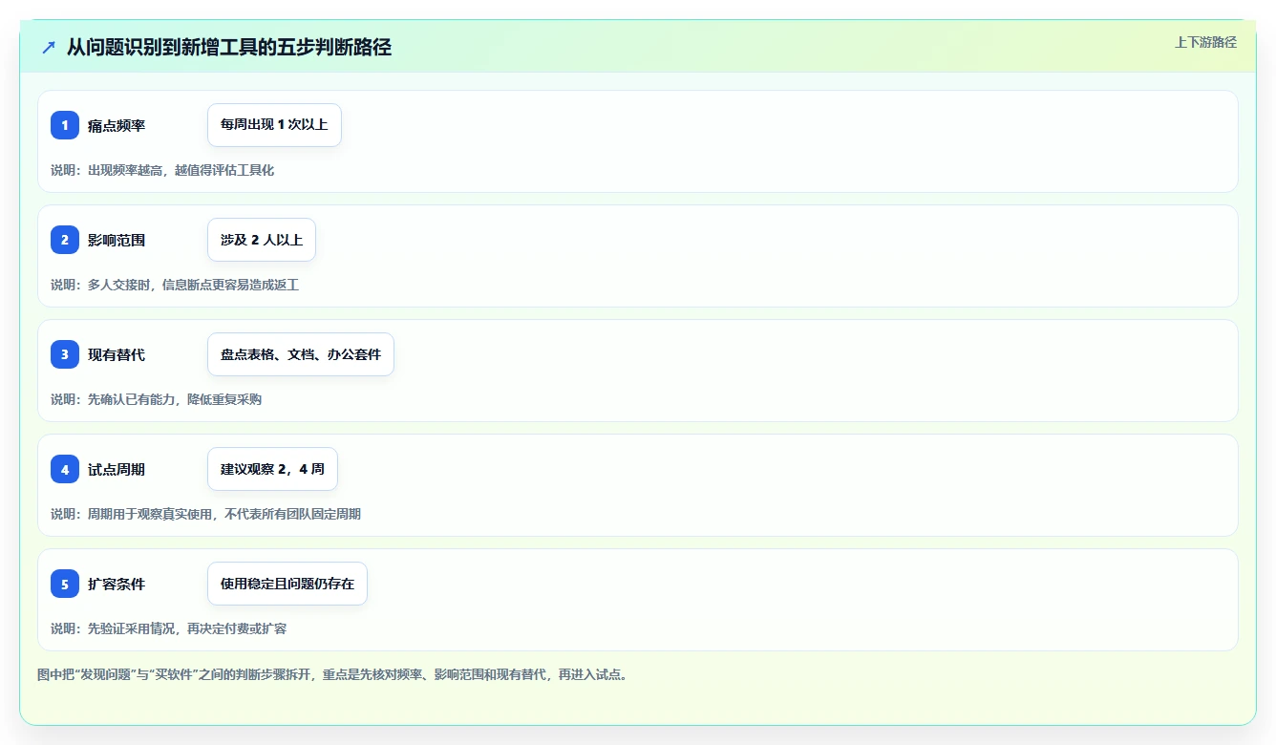This screenshot has width=1276, height=745.
Task: Click the step number 4 badge
Action: [x=65, y=469]
